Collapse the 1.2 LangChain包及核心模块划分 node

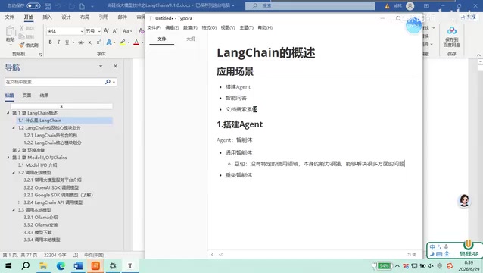(14, 127)
